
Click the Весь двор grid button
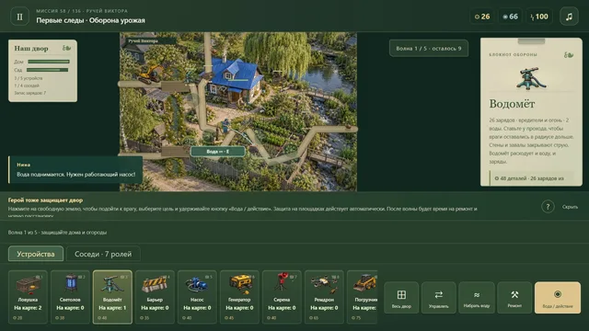[x=401, y=298]
